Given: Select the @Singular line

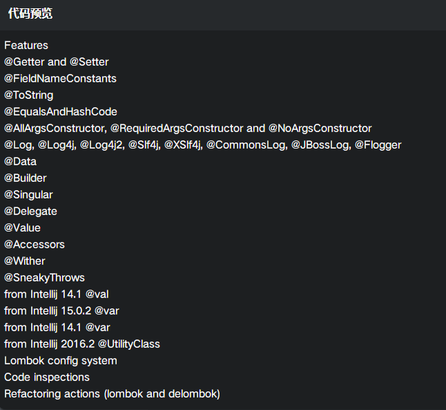Looking at the screenshot, I should pos(28,195).
